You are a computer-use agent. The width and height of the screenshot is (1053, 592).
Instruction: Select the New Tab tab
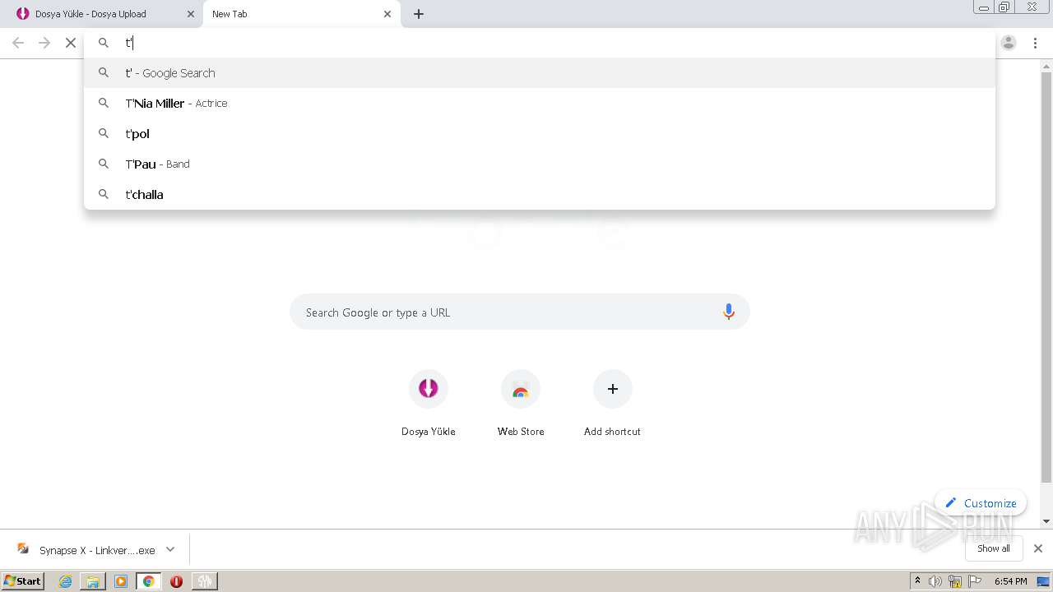pos(300,14)
